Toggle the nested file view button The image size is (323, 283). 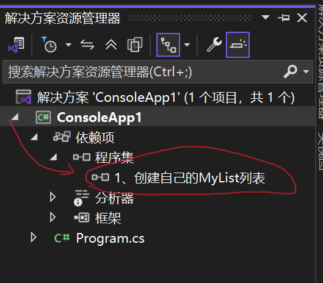point(168,45)
